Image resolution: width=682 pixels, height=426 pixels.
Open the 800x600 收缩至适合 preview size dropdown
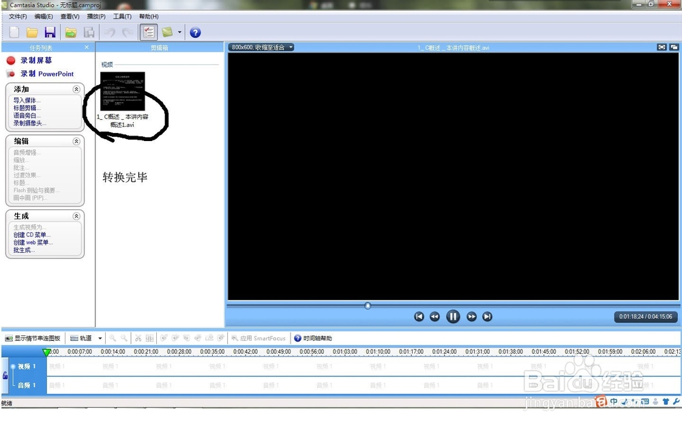(261, 48)
